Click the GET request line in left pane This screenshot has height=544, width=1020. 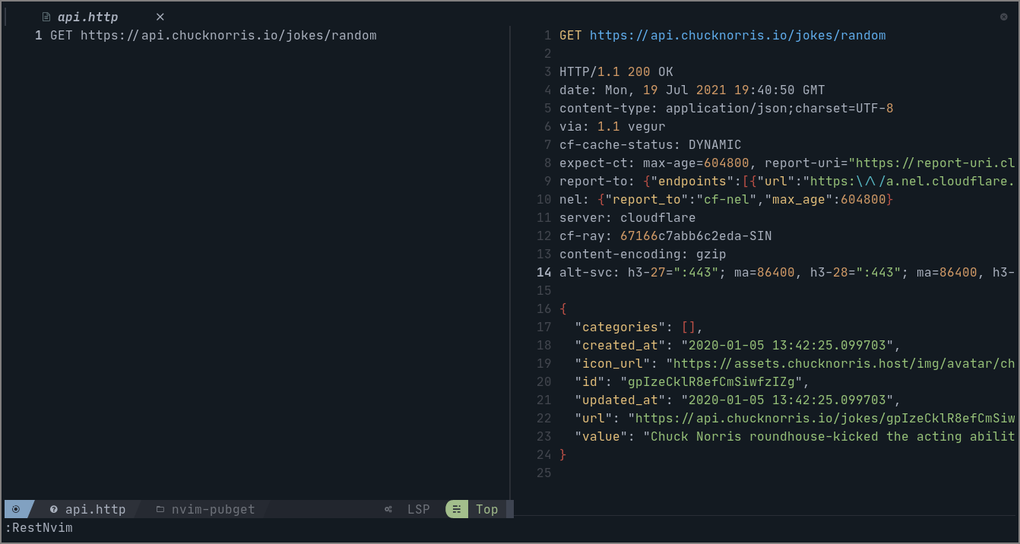[214, 35]
